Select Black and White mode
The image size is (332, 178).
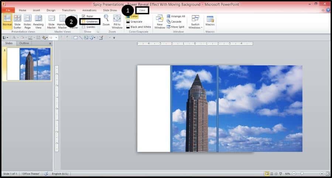[x=138, y=27]
